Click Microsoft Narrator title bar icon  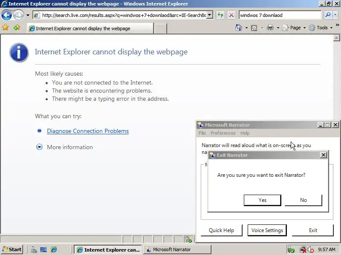[x=200, y=125]
